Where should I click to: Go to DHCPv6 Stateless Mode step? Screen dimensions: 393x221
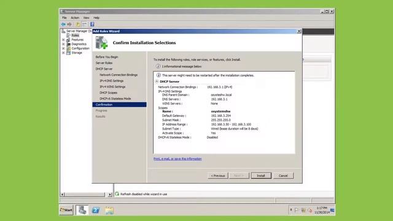click(115, 99)
